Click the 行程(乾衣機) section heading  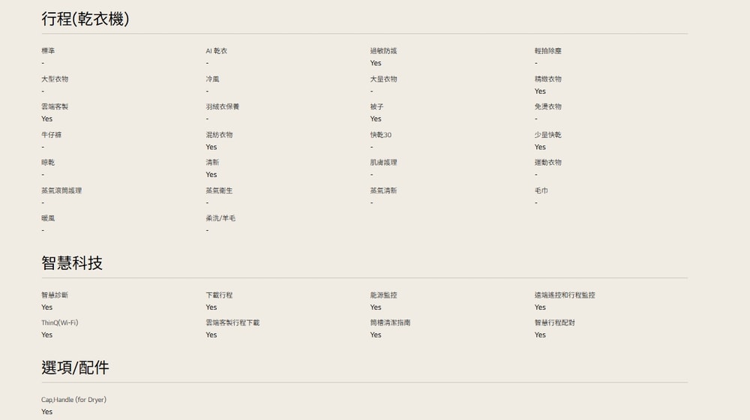point(85,19)
